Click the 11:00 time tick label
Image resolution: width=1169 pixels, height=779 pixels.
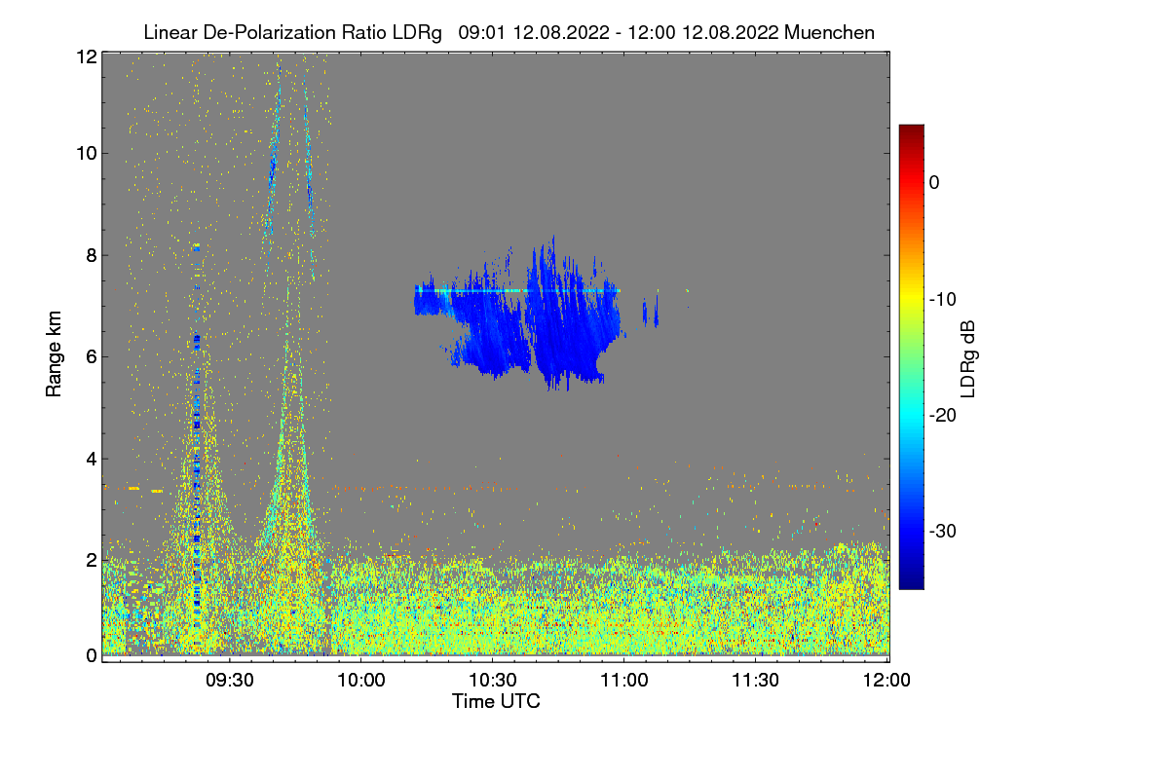(x=624, y=680)
